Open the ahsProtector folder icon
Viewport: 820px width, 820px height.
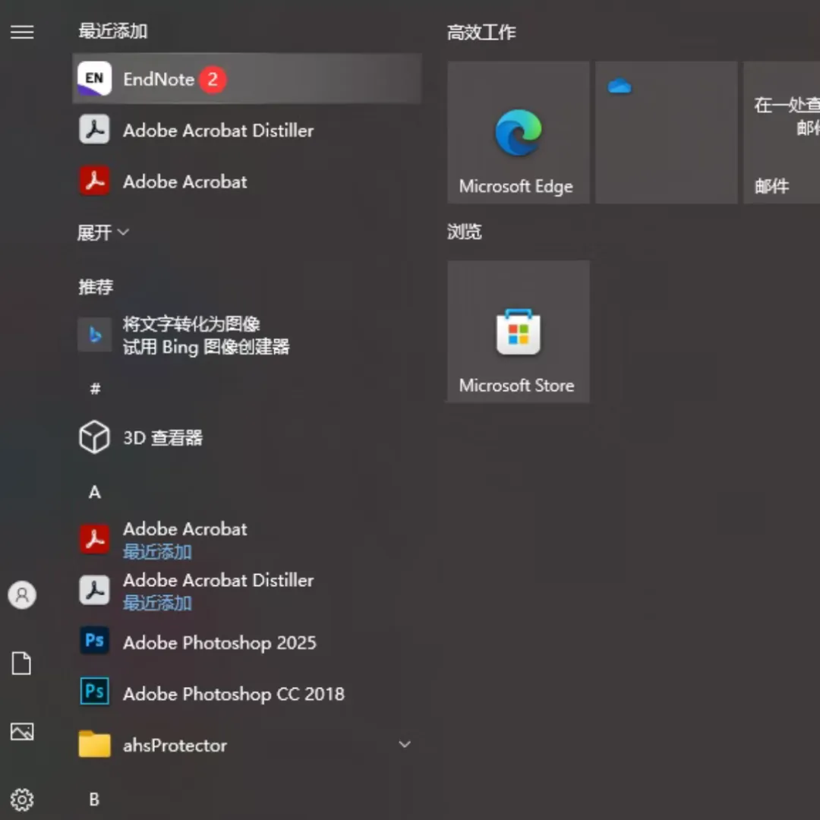(x=95, y=743)
